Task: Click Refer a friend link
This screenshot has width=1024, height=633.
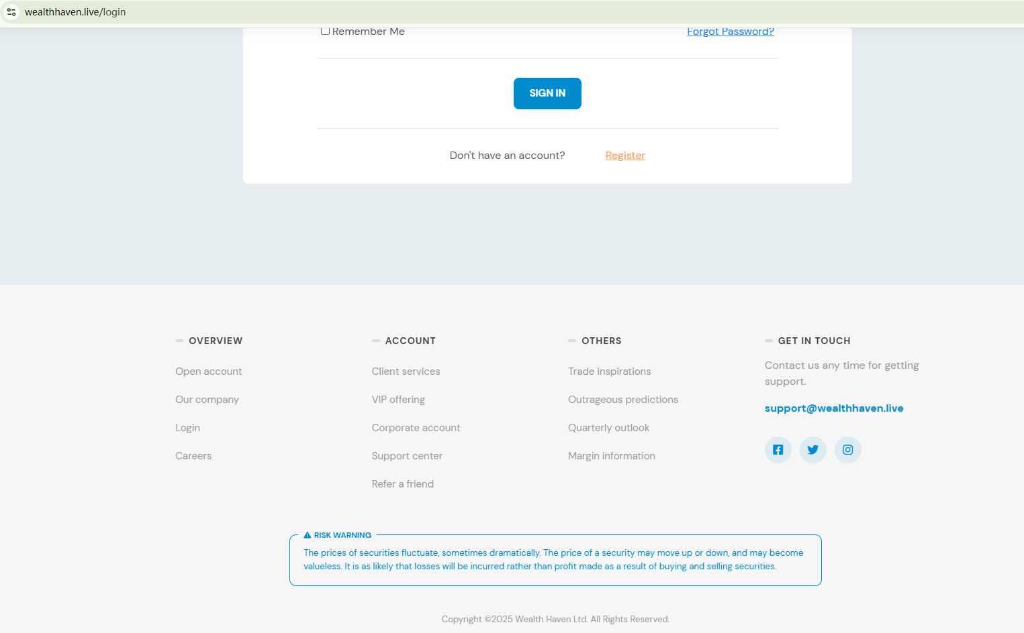Action: point(403,484)
